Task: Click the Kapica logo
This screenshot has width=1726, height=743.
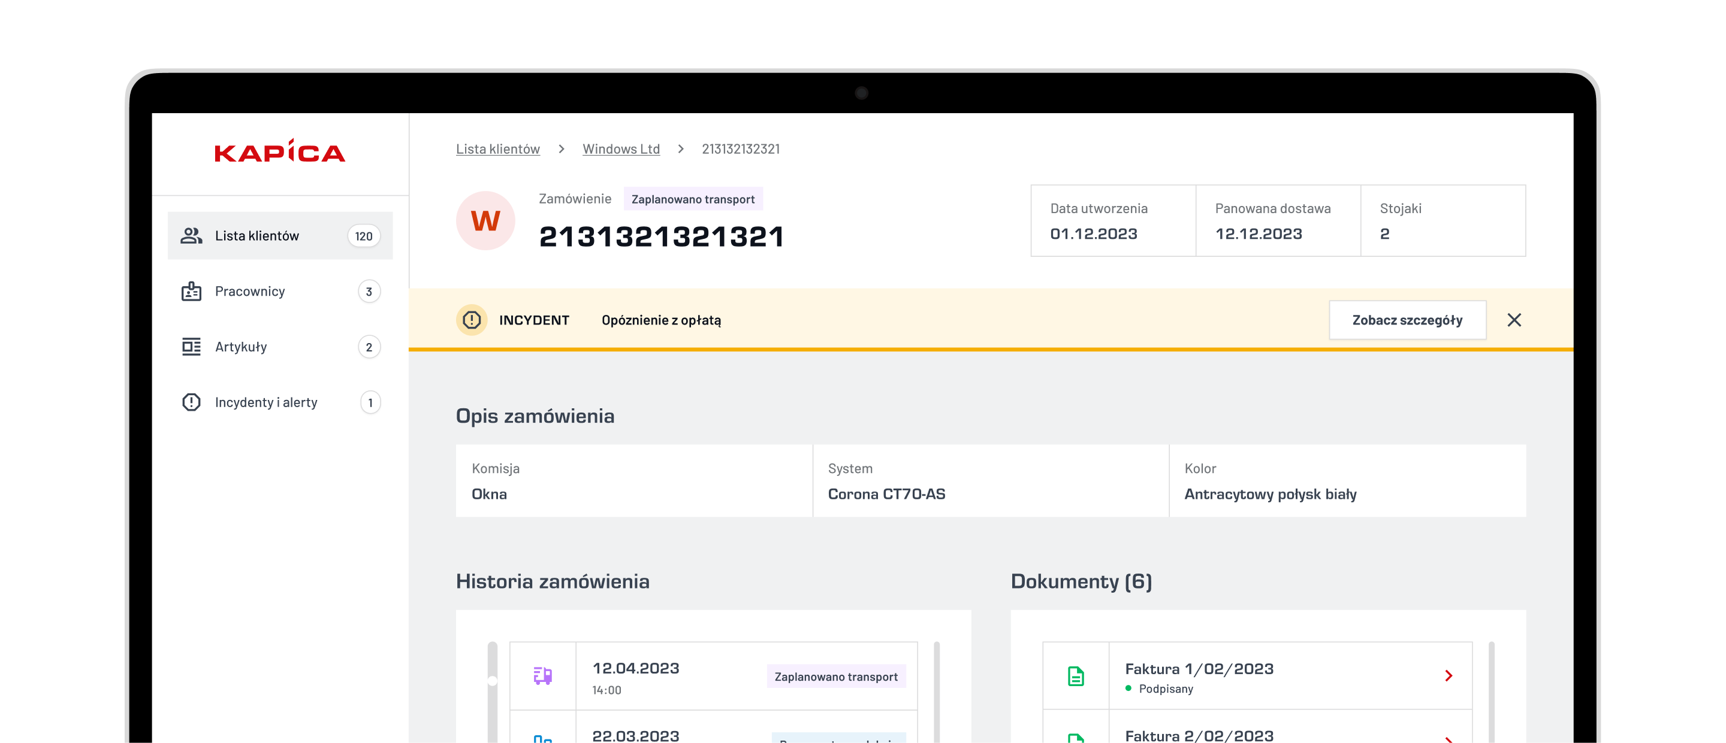Action: pyautogui.click(x=280, y=152)
